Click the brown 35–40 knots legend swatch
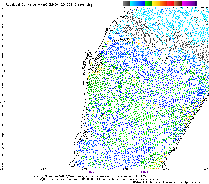The height and width of the screenshot is (184, 209). (x=178, y=3)
